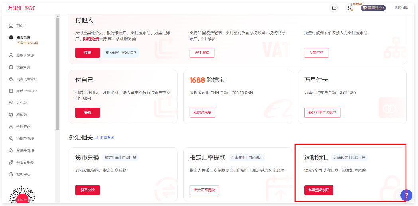418x206 pixels.
Task: Open the notification bell icon
Action: click(x=334, y=8)
